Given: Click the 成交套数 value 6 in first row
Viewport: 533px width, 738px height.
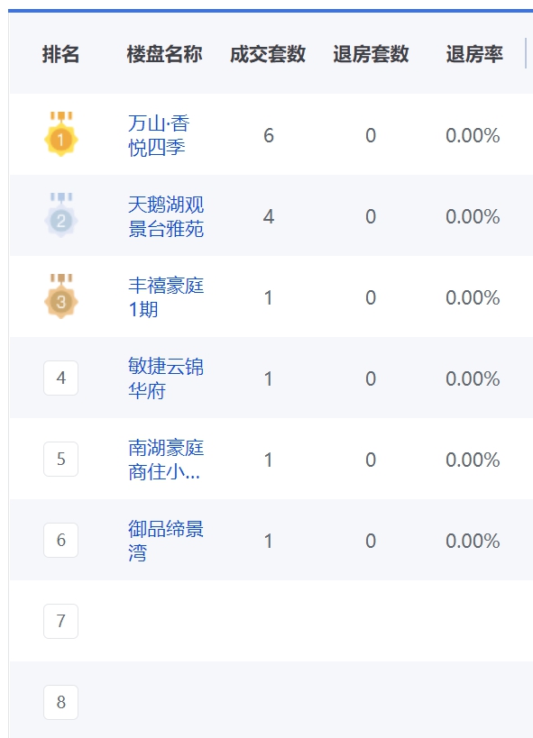Looking at the screenshot, I should pyautogui.click(x=269, y=135).
